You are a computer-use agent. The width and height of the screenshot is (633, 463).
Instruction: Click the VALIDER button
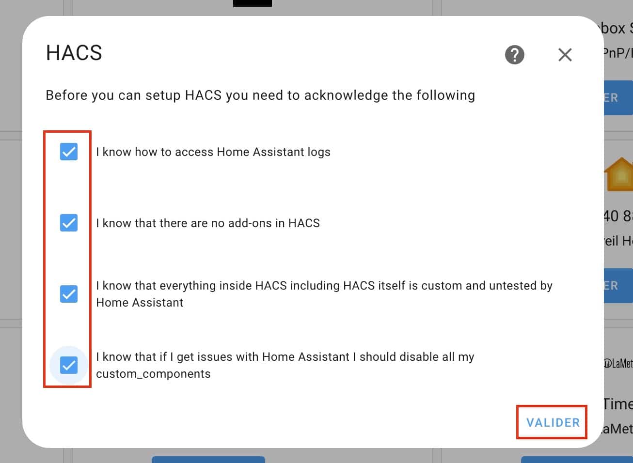553,423
